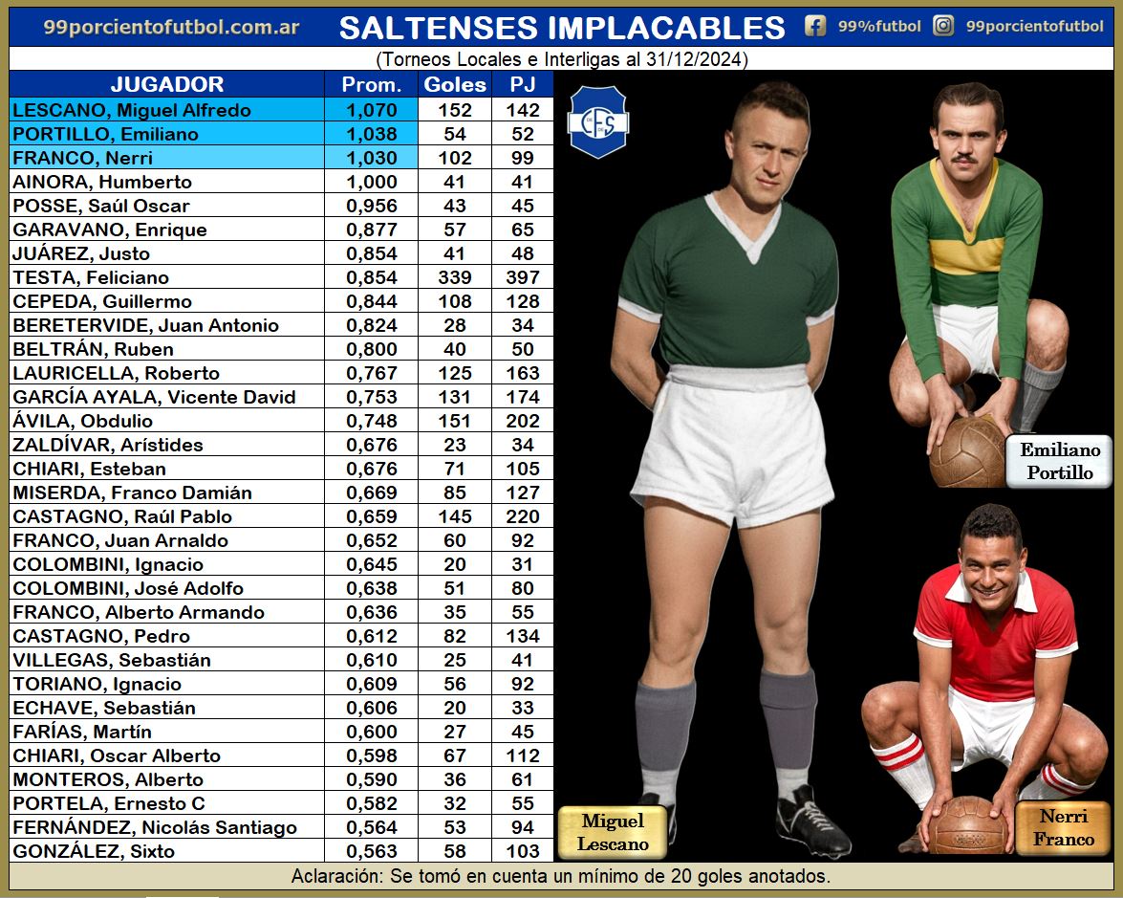The width and height of the screenshot is (1123, 898).
Task: Select the TESTA, Feliciano player name
Action: [x=91, y=277]
